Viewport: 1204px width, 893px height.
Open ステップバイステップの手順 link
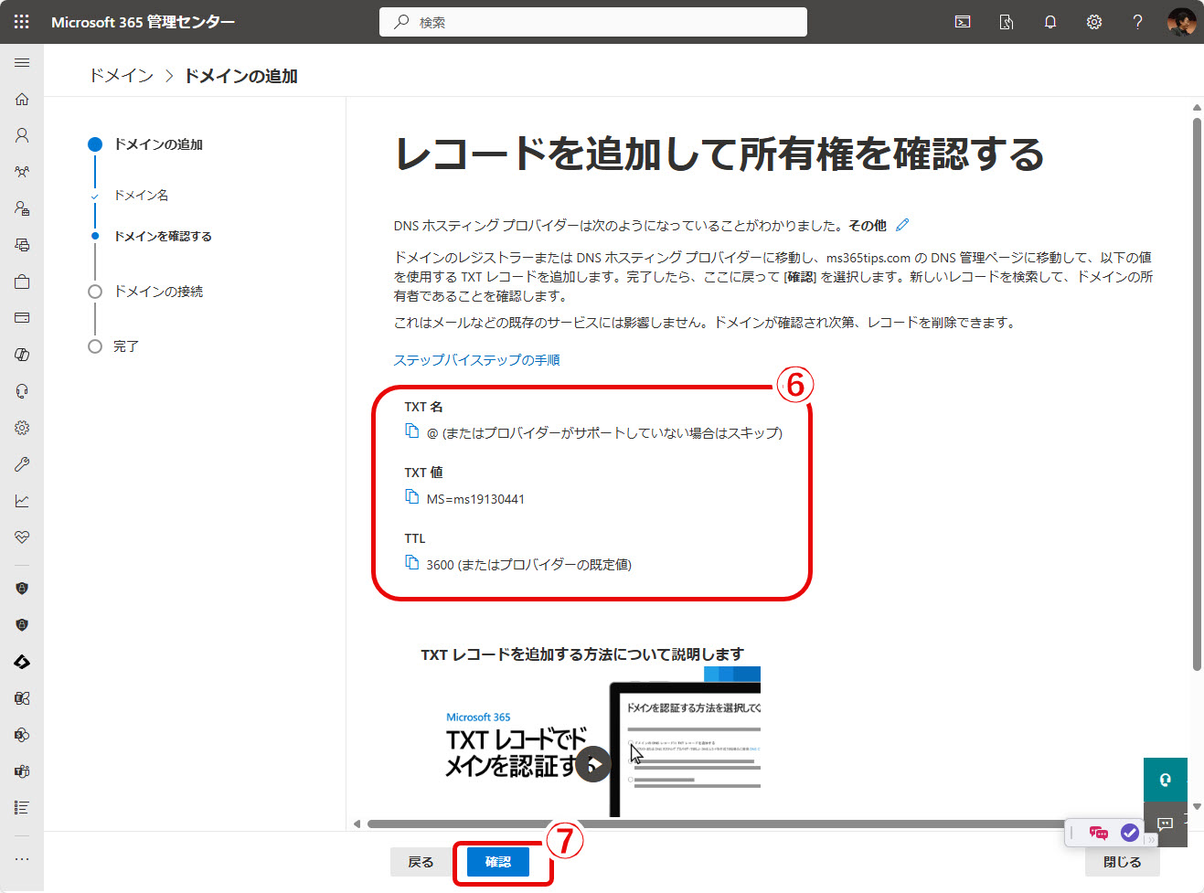point(476,360)
